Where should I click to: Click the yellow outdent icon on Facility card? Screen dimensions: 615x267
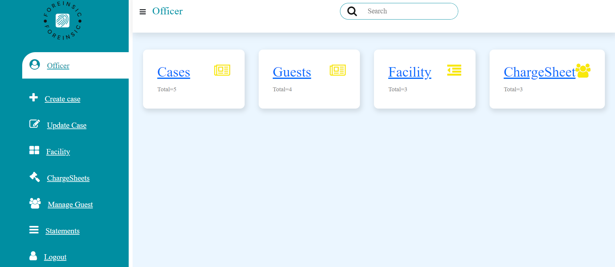(x=454, y=70)
